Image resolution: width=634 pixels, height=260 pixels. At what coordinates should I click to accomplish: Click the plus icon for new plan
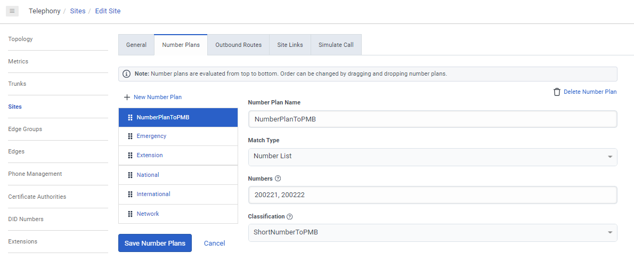tap(127, 97)
